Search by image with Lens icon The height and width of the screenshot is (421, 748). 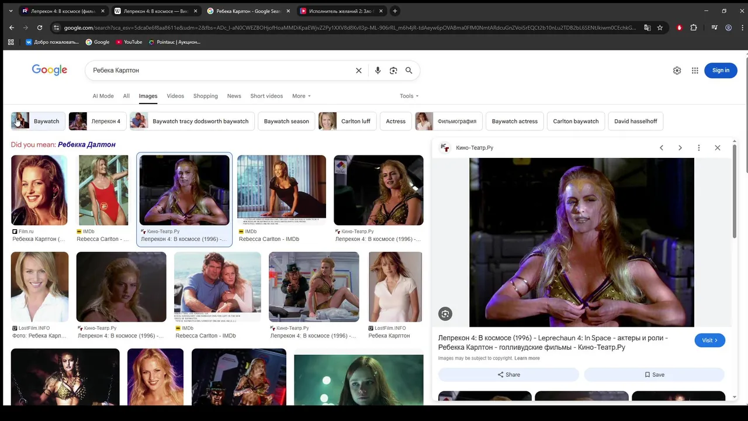pos(393,70)
